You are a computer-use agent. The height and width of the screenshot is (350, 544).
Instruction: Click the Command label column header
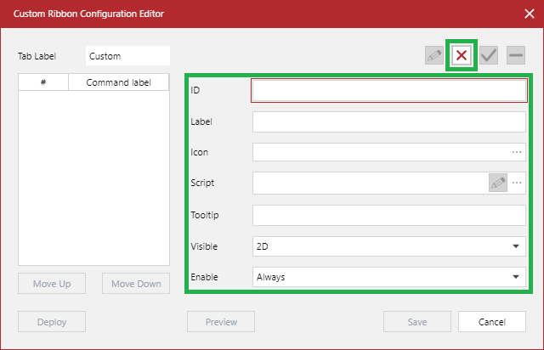pos(118,82)
